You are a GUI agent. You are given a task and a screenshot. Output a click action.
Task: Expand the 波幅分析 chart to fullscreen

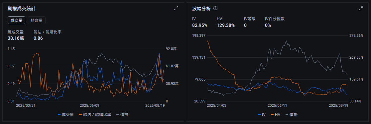click(x=361, y=9)
